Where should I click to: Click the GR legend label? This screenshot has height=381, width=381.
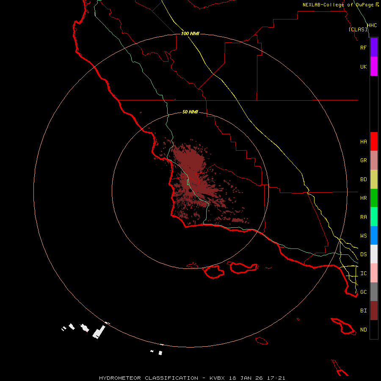[x=363, y=160]
